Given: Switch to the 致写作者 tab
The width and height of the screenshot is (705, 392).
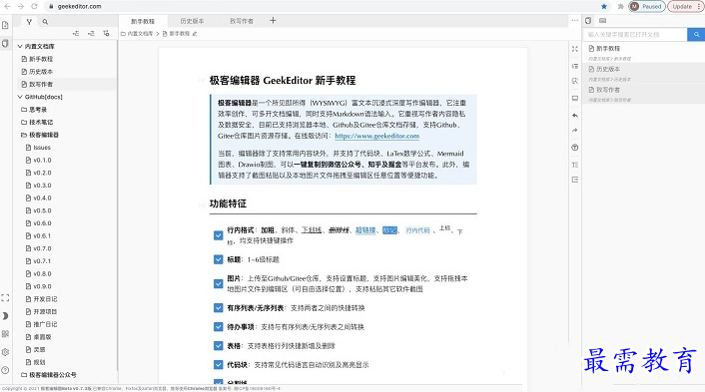Looking at the screenshot, I should pos(242,21).
